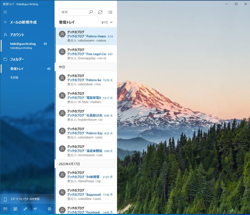Image resolution: width=250 pixels, height=215 pixels.
Task: Switch to Calendar app icon
Action: 15,209
